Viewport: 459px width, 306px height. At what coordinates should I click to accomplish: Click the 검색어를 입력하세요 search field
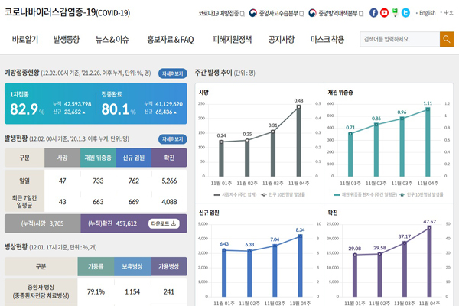(x=399, y=39)
